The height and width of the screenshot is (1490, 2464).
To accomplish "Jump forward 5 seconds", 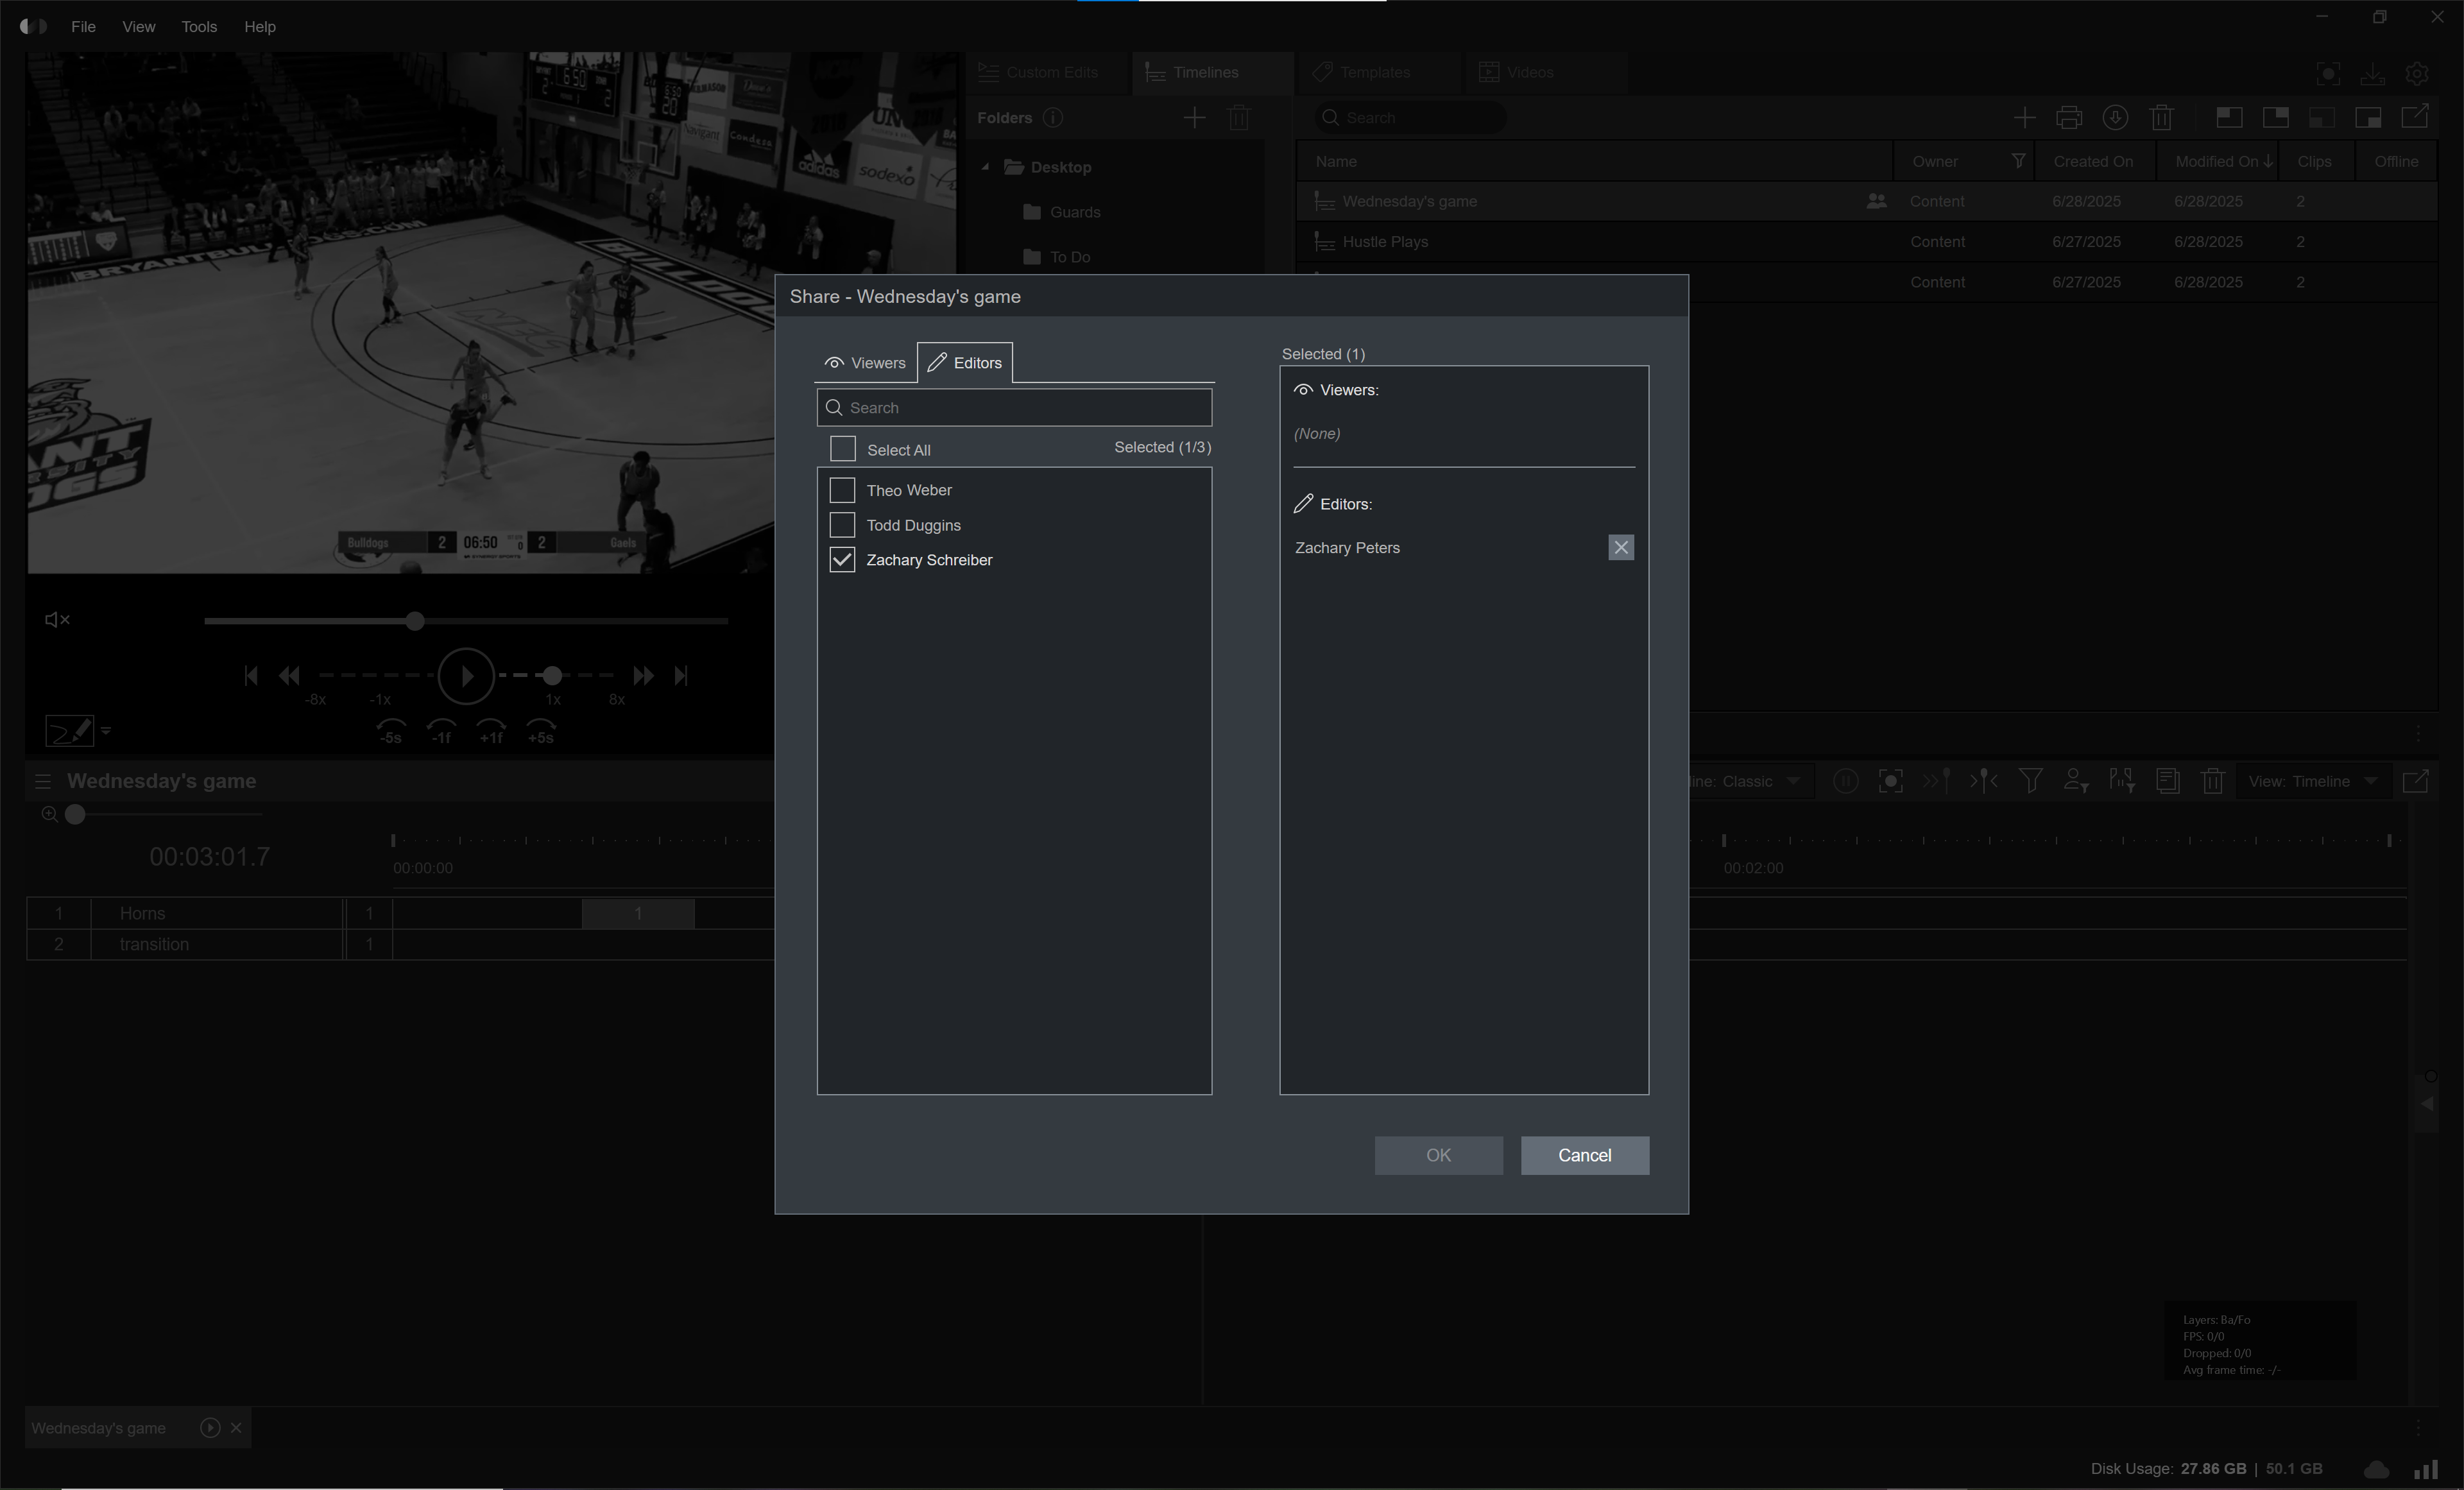I will tap(541, 731).
